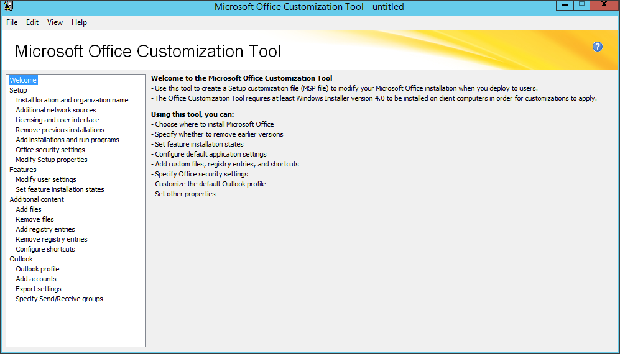620x354 pixels.
Task: Choose Modify Setup properties
Action: (52, 160)
